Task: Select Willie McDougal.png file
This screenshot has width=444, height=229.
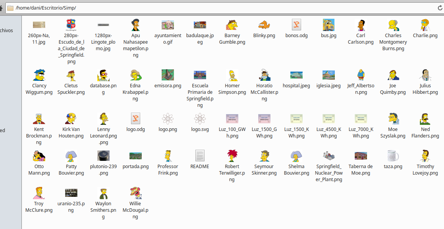Action: [136, 193]
